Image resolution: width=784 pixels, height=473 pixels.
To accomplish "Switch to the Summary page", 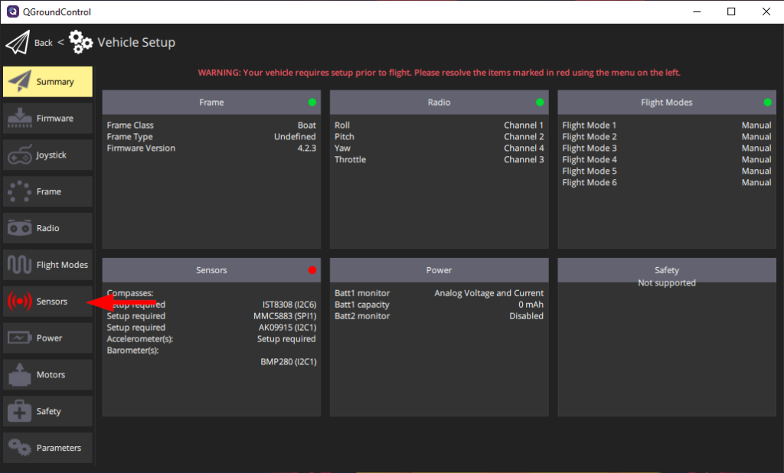I will [x=47, y=81].
